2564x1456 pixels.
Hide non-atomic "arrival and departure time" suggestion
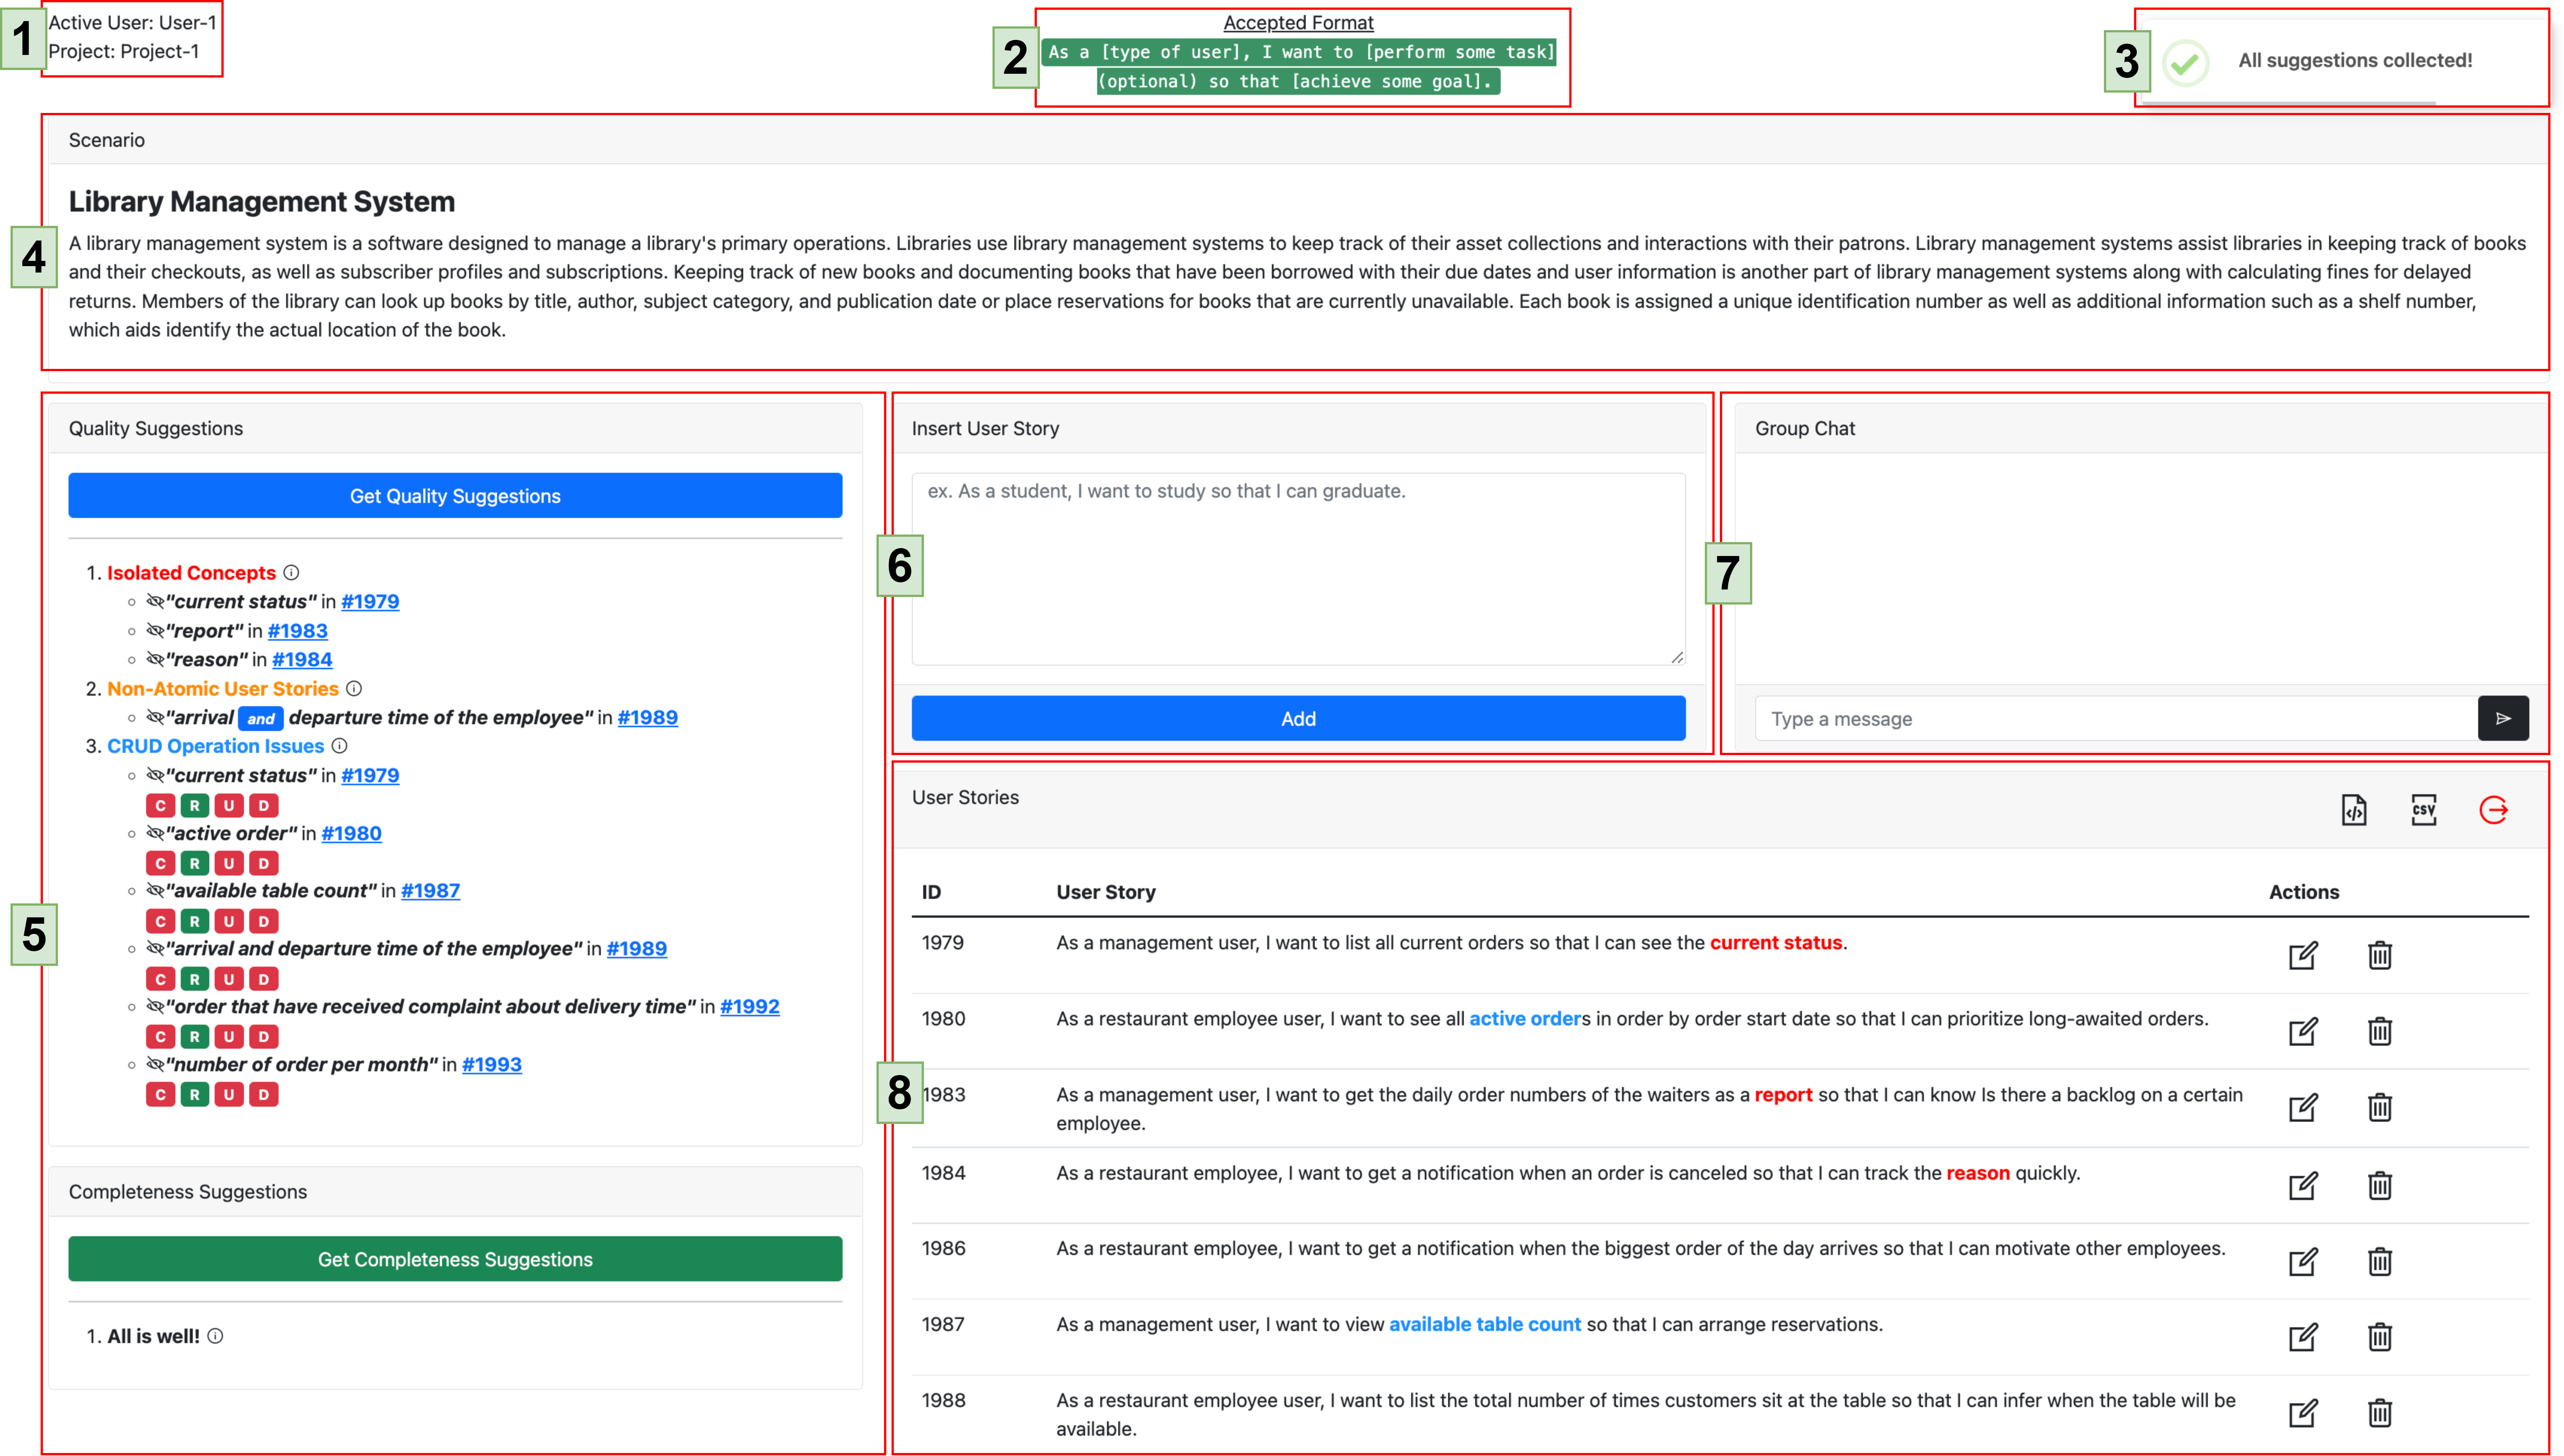tap(155, 717)
